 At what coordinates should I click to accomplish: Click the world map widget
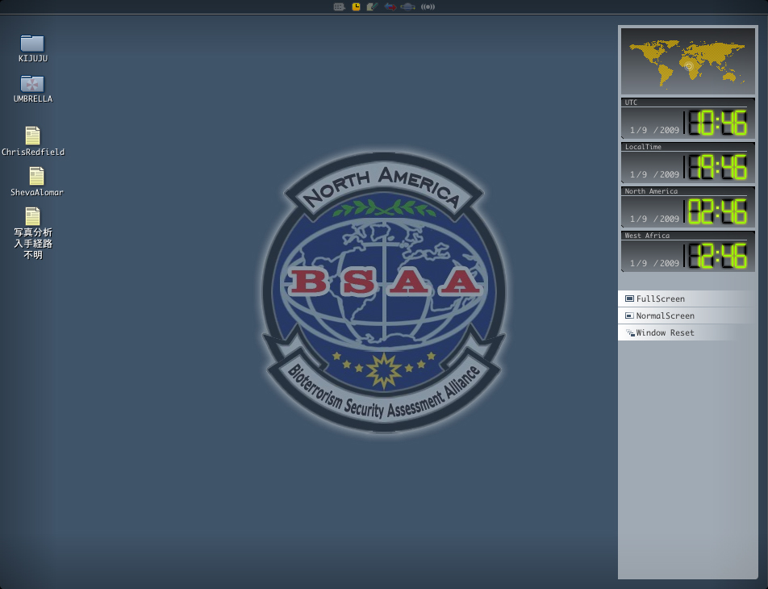point(687,61)
